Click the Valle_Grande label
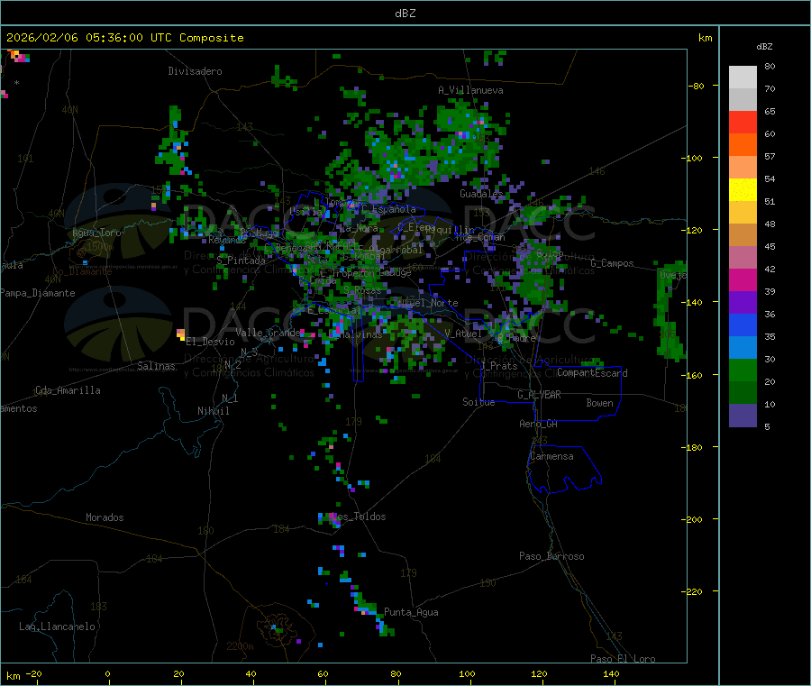The width and height of the screenshot is (811, 686). [x=268, y=333]
